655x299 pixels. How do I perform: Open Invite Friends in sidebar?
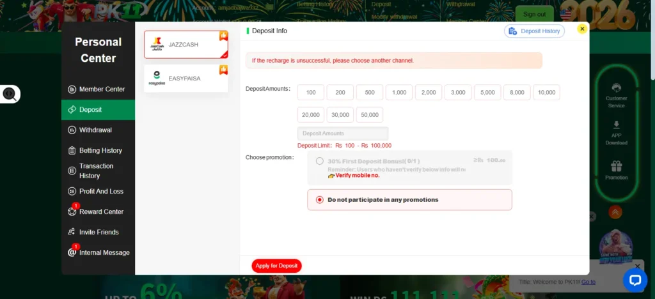point(98,233)
